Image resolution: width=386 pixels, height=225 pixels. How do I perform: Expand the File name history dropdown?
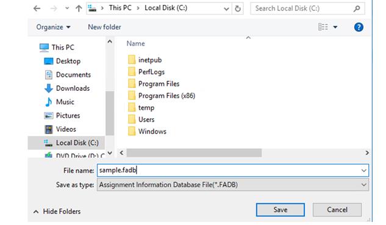pyautogui.click(x=363, y=170)
